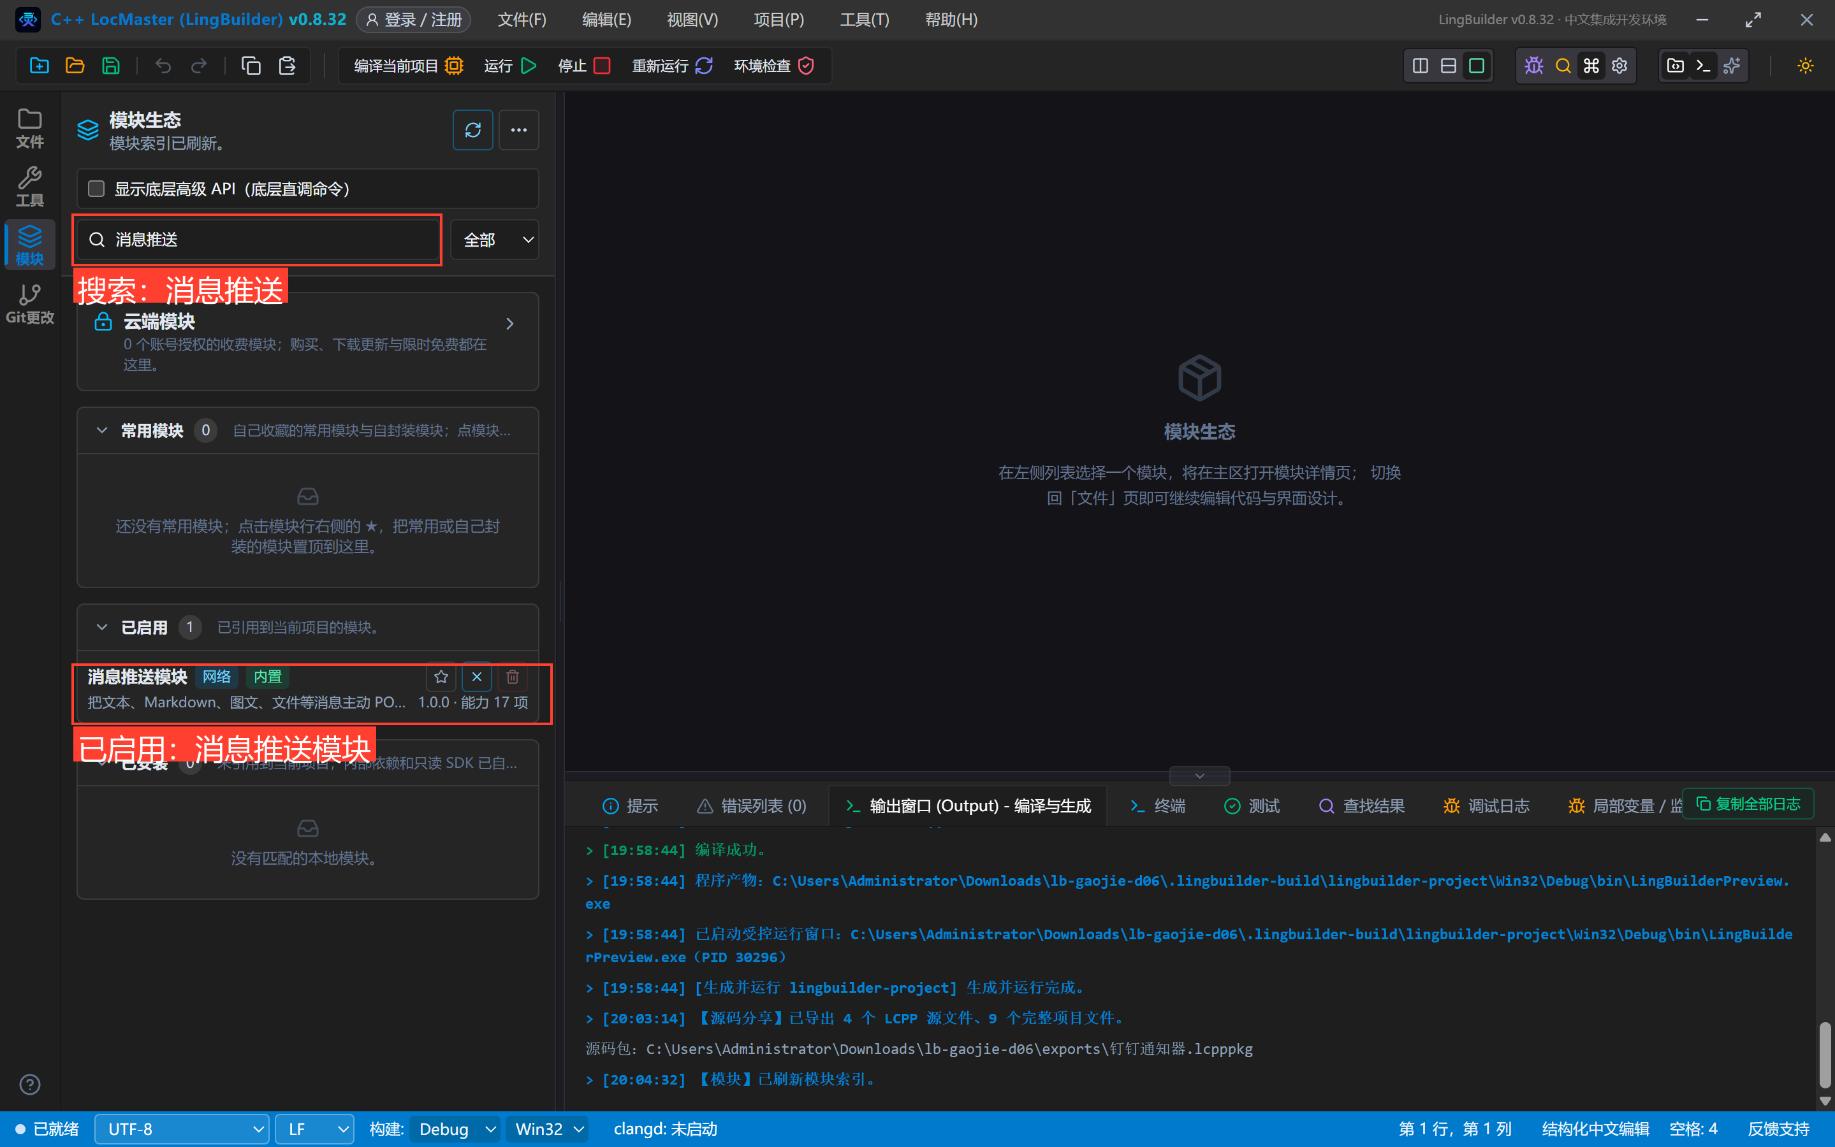Screen dimensions: 1835x1147
Task: Click the 复制全部日志 button
Action: click(1748, 804)
